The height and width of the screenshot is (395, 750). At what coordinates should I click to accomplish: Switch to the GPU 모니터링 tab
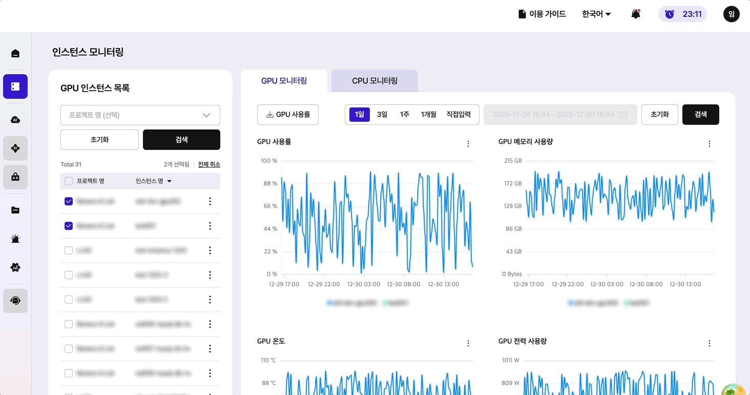[284, 81]
